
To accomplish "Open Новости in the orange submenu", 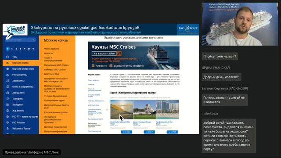I will (48, 53).
